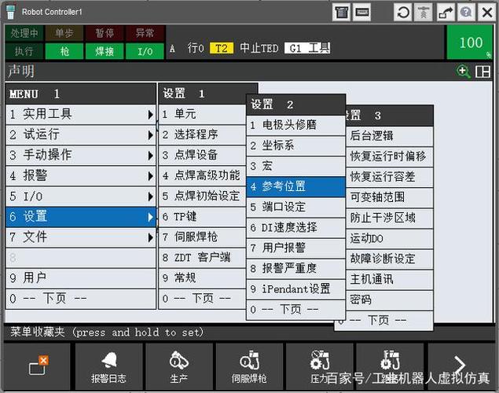Toggle the 单步 single step indicator
499x393 pixels.
click(64, 33)
